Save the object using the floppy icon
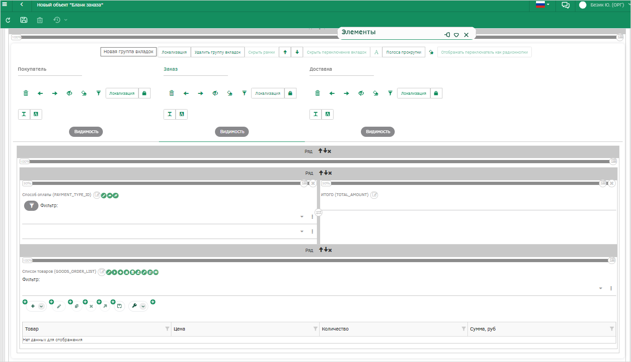 point(24,20)
